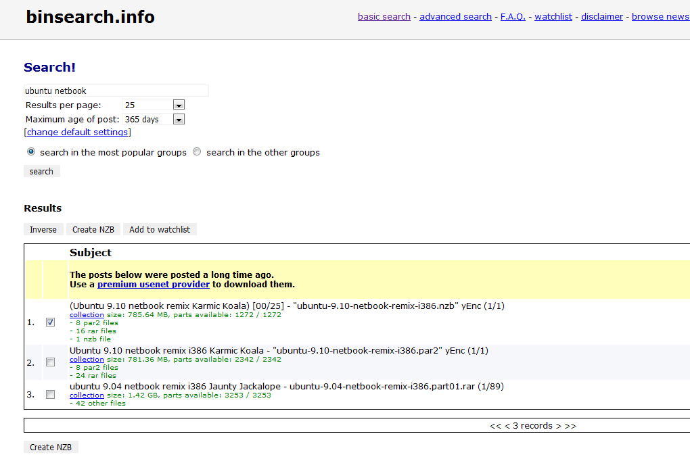Viewport: 690px width, 457px height.
Task: Open the watchlist link in header
Action: 553,17
